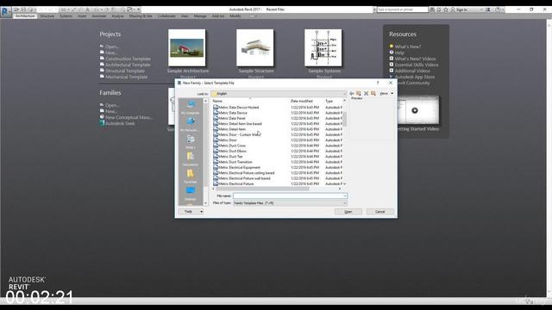Open the Tools dropdown button

(x=191, y=211)
